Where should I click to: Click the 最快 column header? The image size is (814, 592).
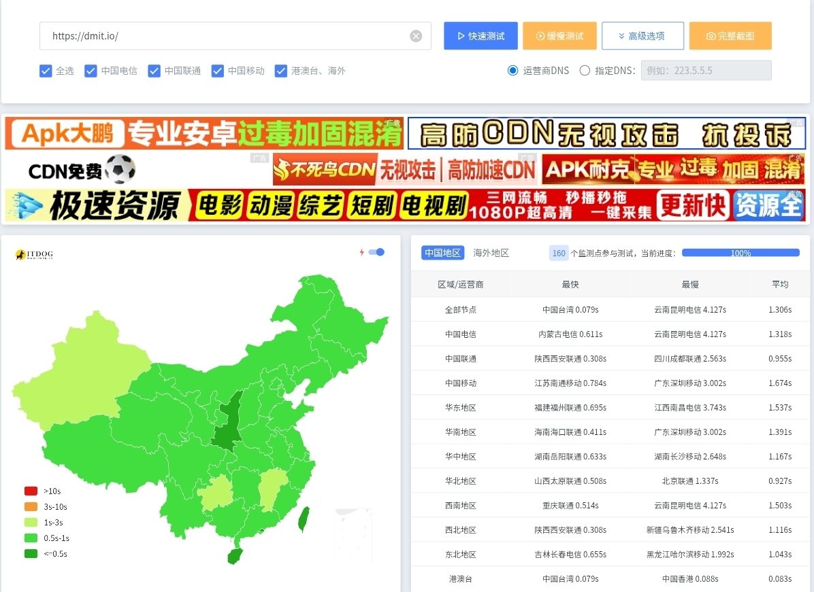[570, 284]
